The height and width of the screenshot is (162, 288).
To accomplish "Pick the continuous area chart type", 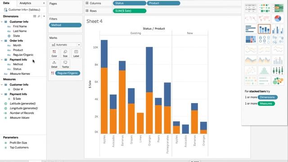I will 251,60.
